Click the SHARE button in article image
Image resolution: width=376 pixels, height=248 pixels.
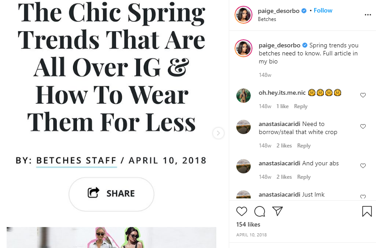(x=111, y=194)
